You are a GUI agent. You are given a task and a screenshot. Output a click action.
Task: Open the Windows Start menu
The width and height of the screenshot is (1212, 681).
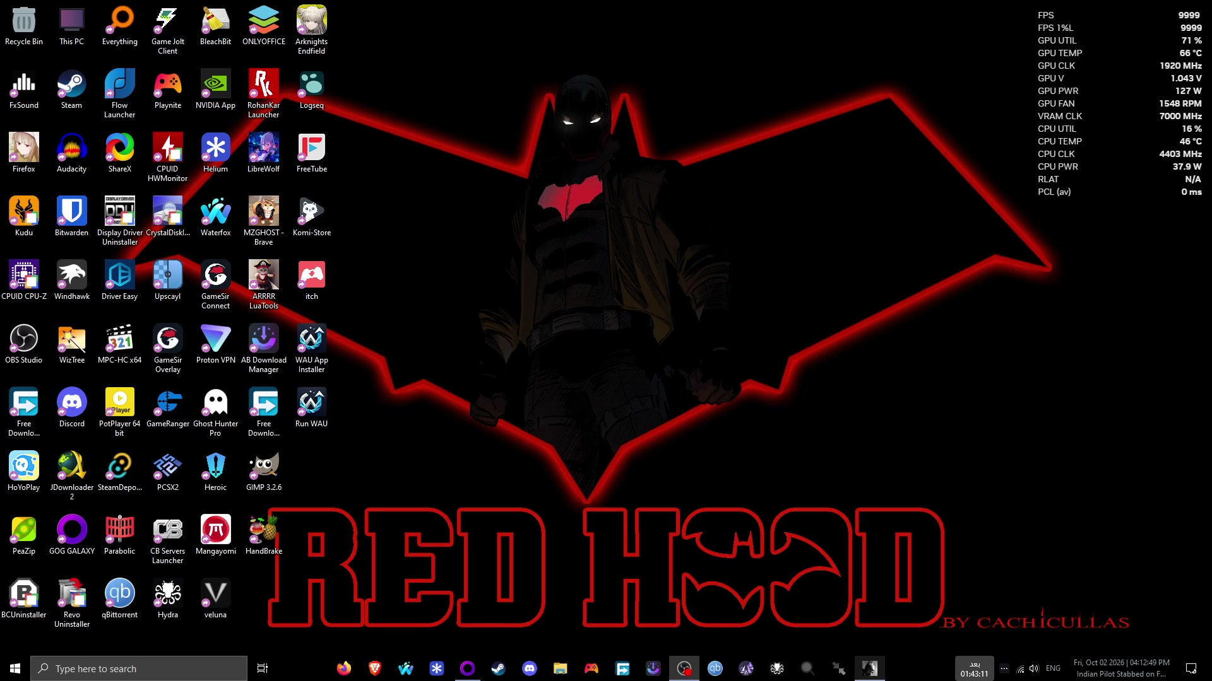tap(15, 668)
